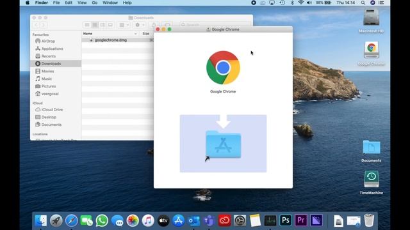The image size is (410, 230).
Task: Open FaceTime from the Dock
Action: pos(86,220)
